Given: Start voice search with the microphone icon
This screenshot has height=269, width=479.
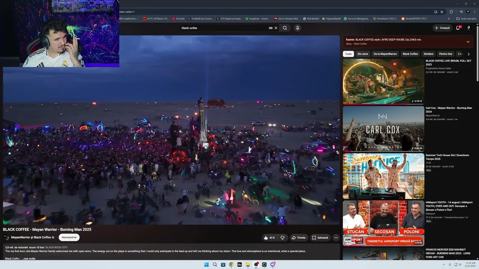Looking at the screenshot, I should pos(298,28).
